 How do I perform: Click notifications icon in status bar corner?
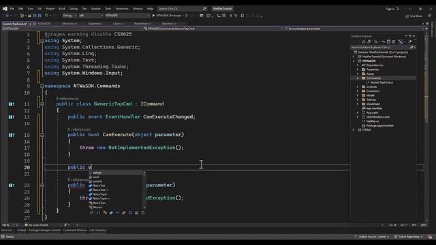(430, 237)
